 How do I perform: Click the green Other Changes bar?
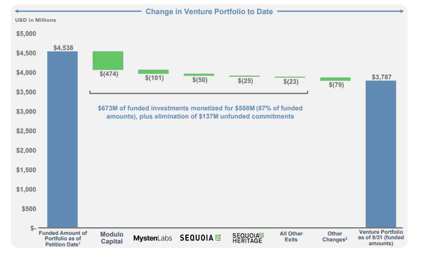click(335, 79)
